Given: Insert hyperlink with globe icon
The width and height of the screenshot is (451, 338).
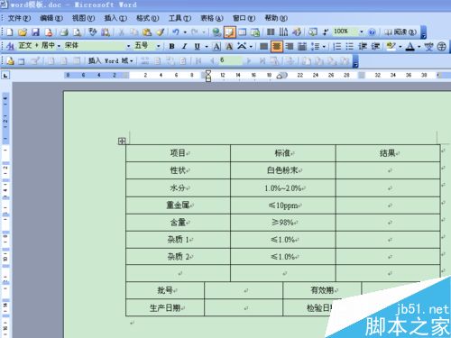Looking at the screenshot, I should tap(216, 32).
